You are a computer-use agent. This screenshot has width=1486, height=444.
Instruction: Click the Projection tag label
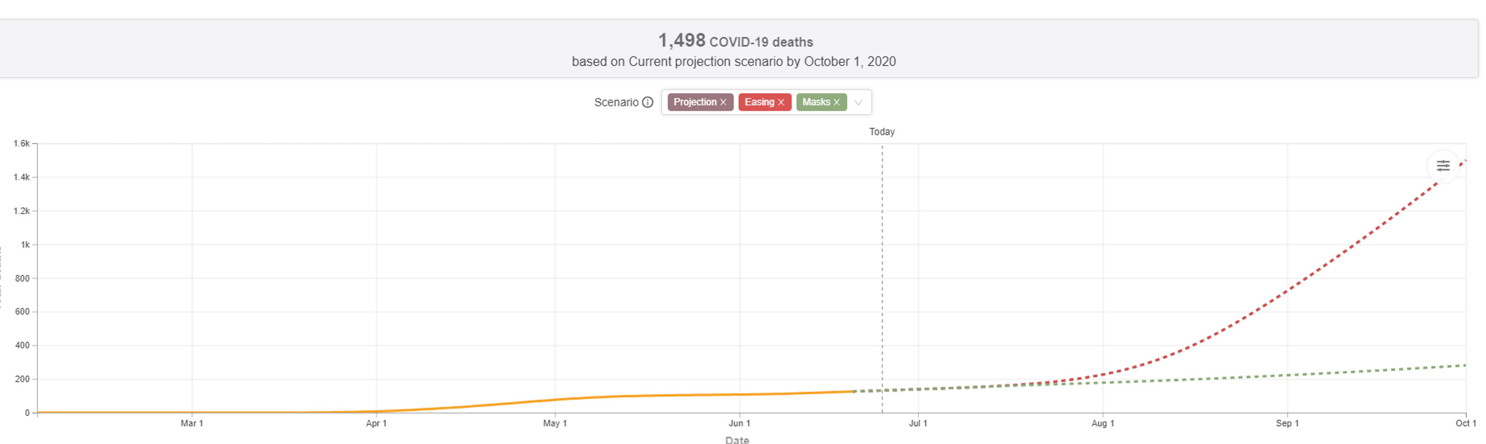point(694,102)
